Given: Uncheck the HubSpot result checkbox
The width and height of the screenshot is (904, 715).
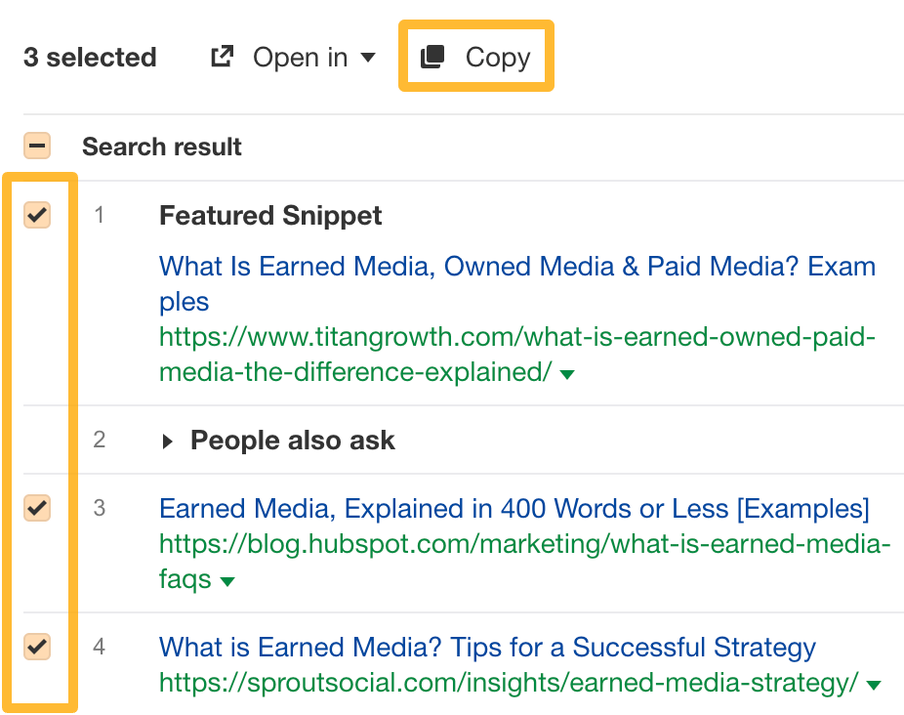Looking at the screenshot, I should coord(37,508).
